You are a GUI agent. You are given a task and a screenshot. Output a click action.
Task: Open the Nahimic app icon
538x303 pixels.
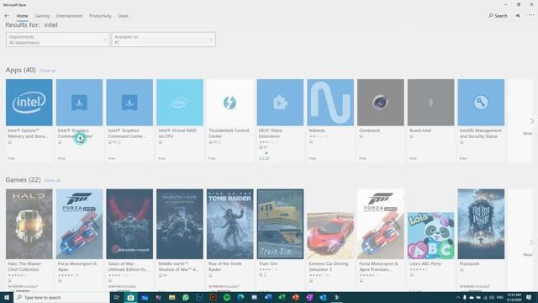click(330, 103)
